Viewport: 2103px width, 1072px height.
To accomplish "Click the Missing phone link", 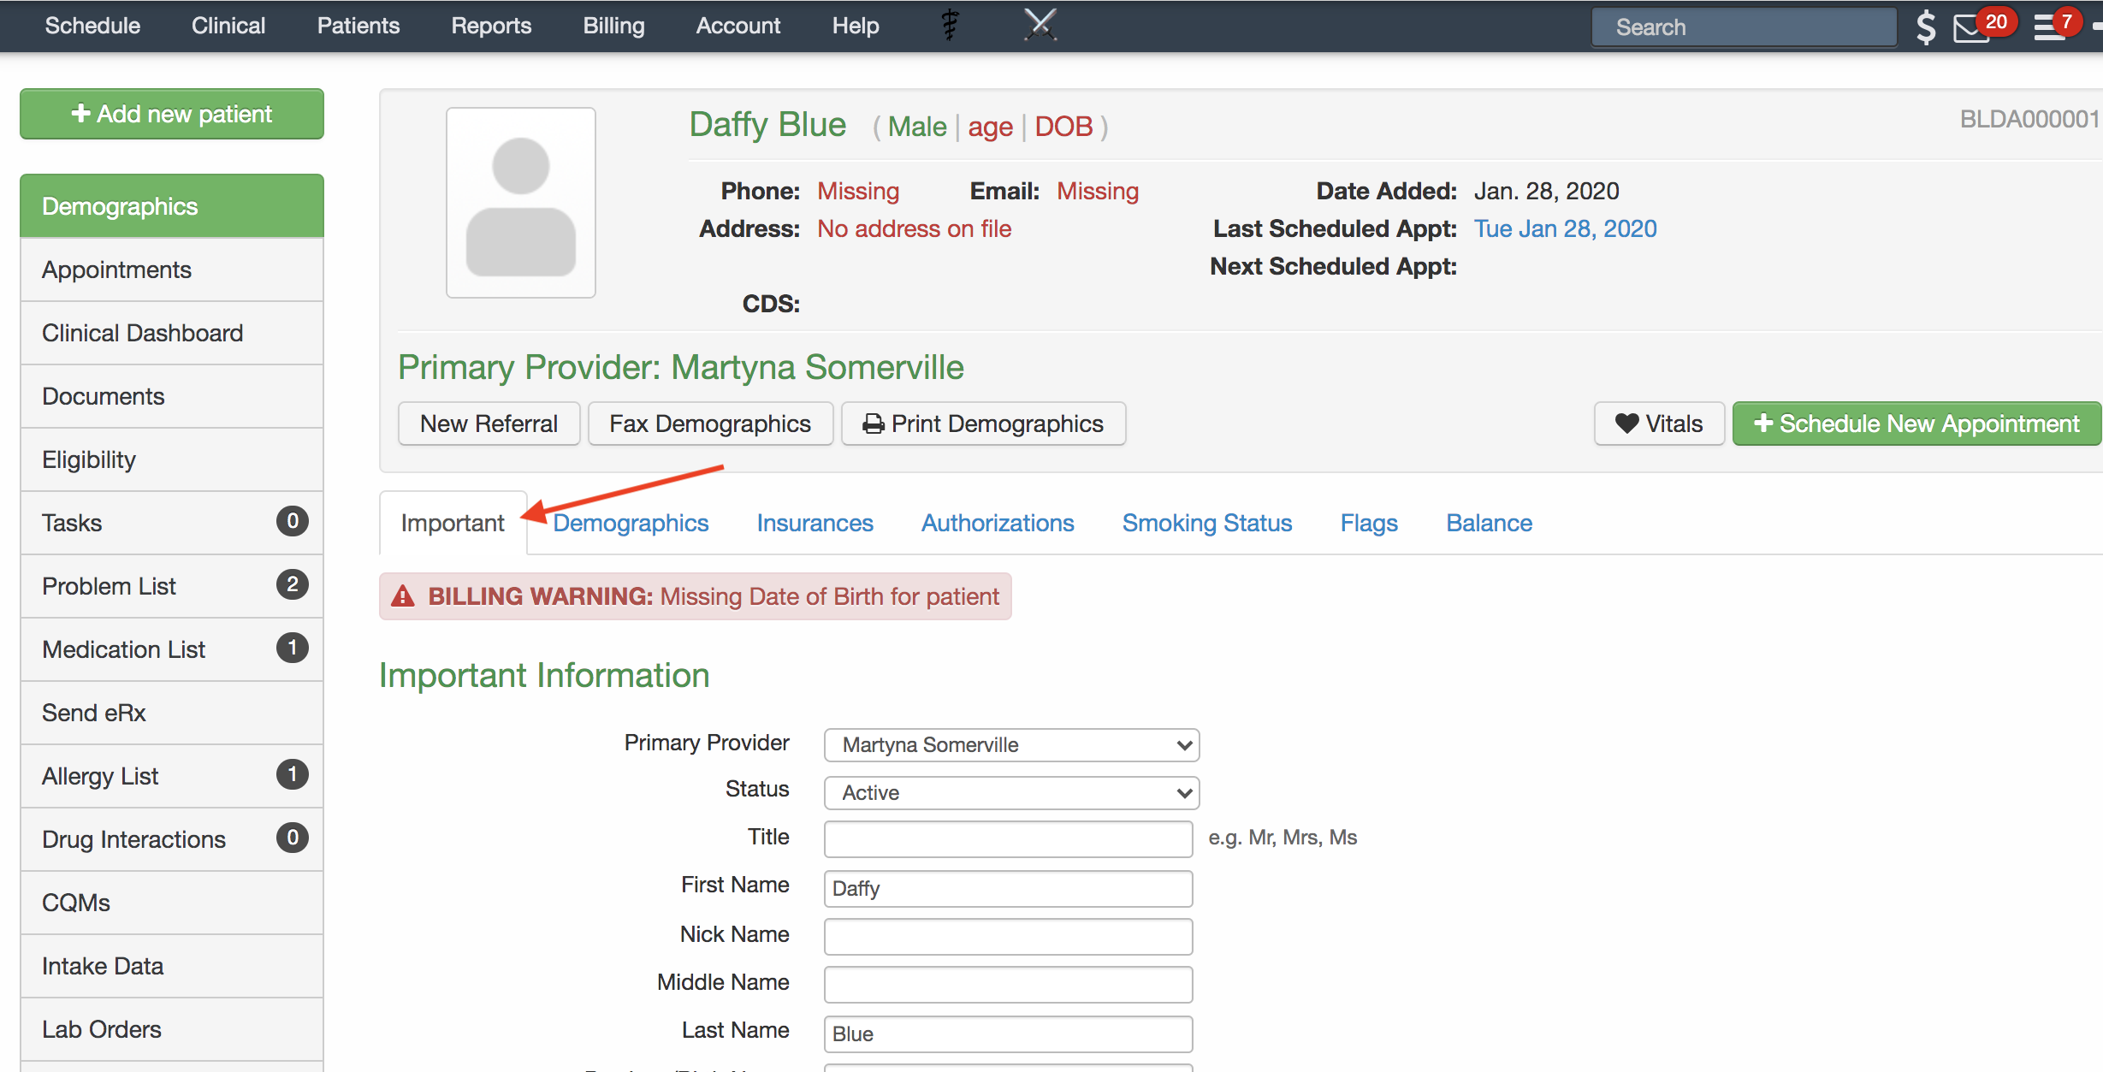I will pyautogui.click(x=858, y=191).
